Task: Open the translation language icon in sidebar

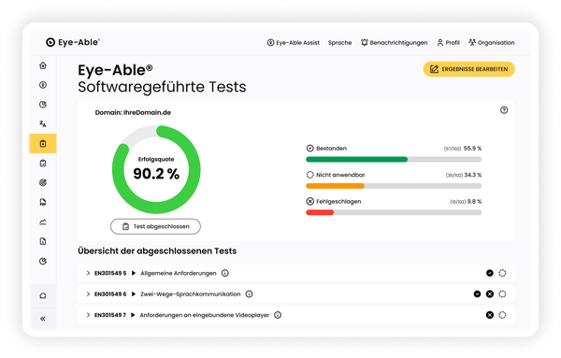Action: (x=43, y=123)
